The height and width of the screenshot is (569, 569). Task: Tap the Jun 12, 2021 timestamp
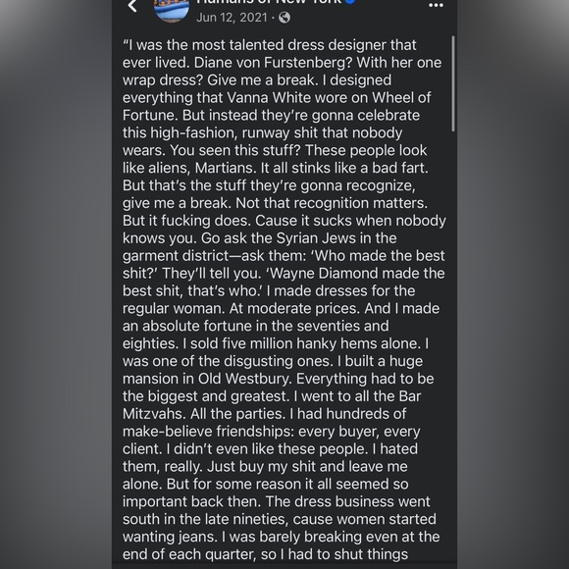point(232,18)
